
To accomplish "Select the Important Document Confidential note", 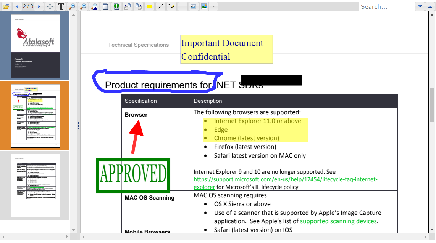I will pyautogui.click(x=227, y=50).
